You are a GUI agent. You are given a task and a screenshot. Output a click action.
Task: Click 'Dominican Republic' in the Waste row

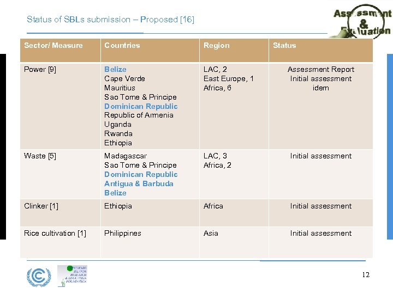(141, 174)
